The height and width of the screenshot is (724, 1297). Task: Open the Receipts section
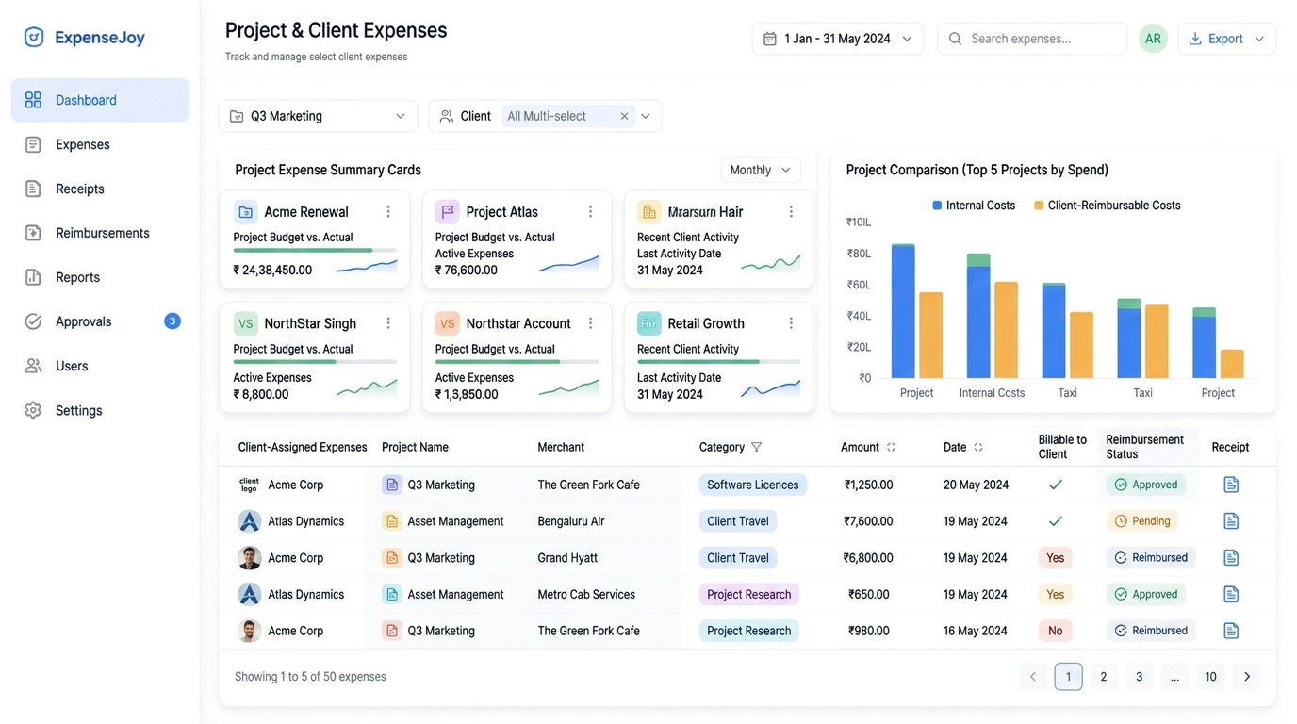click(x=100, y=189)
